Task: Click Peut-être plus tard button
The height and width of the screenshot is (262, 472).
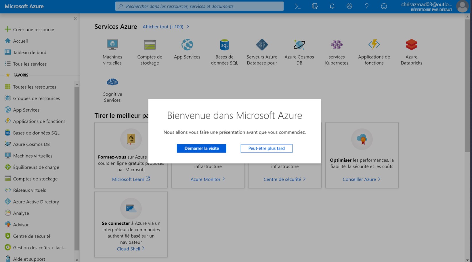Action: click(x=267, y=148)
